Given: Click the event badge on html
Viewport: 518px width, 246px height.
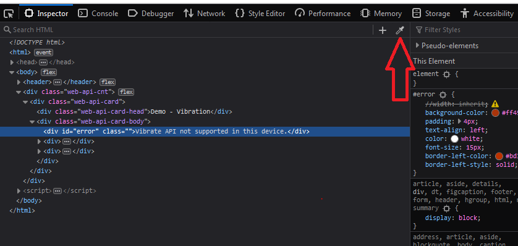Looking at the screenshot, I should pyautogui.click(x=44, y=53).
